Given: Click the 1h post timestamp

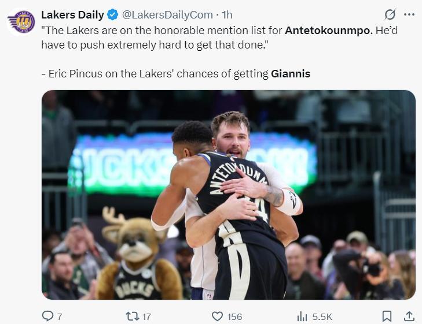Looking at the screenshot, I should (x=227, y=15).
